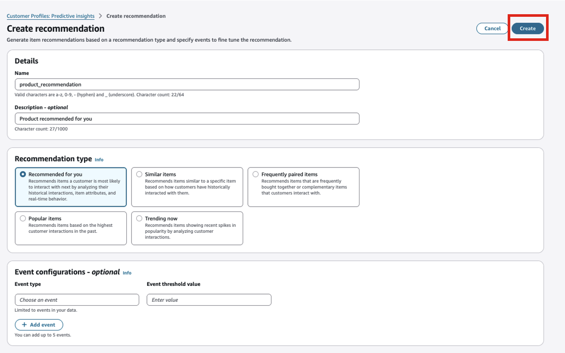Screen dimensions: 565x353
Task: Open the Choose an event dropdown
Action: 77,300
